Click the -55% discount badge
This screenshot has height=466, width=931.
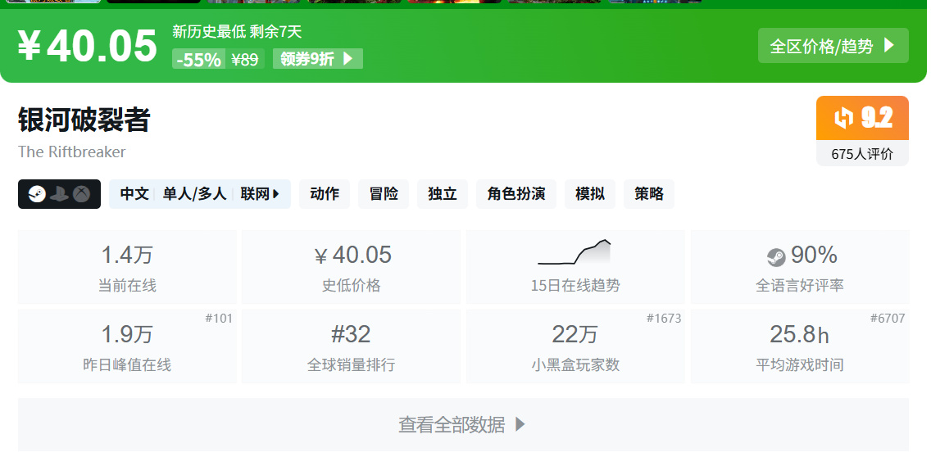(198, 59)
